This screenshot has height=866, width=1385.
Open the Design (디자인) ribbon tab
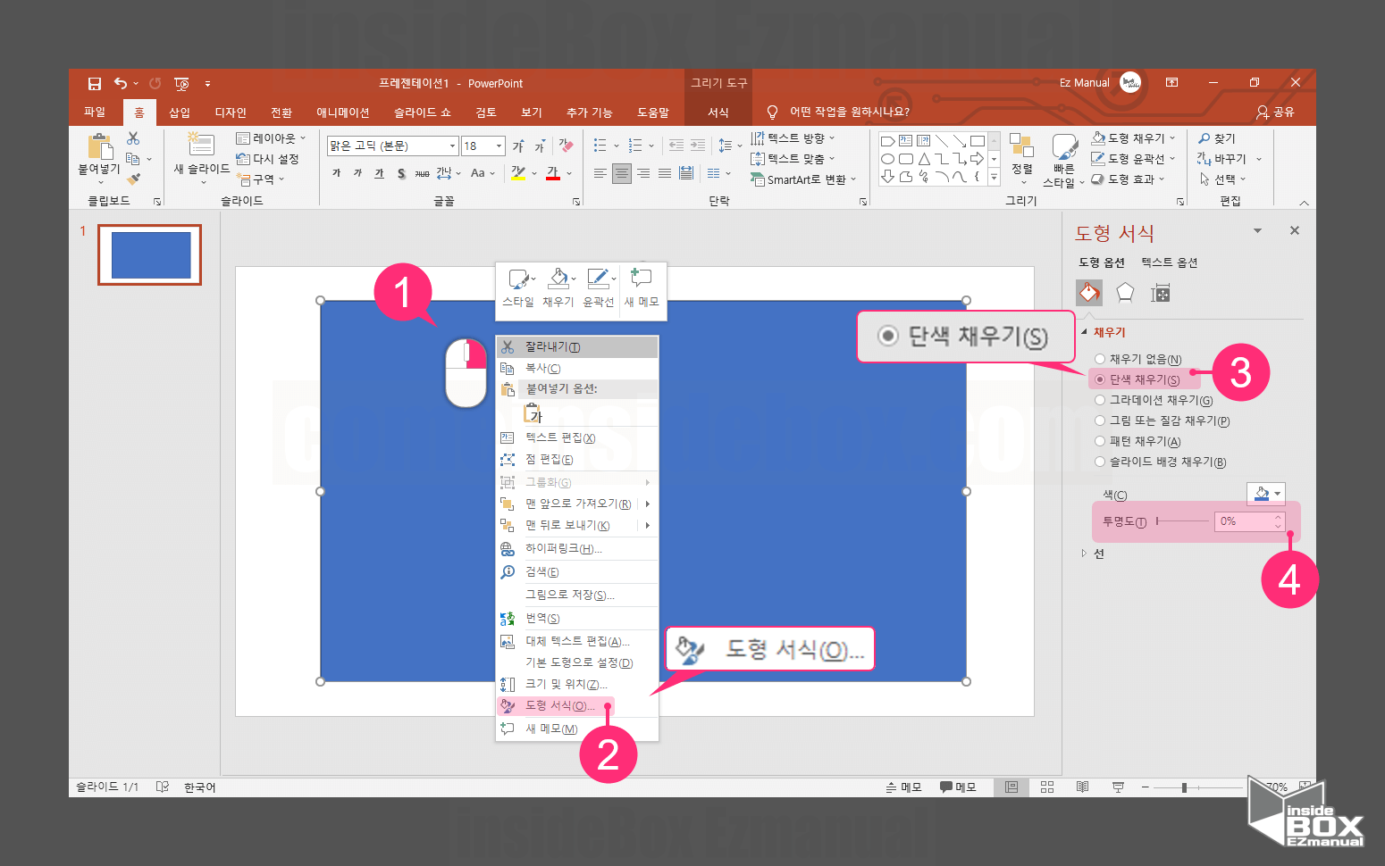(x=231, y=112)
